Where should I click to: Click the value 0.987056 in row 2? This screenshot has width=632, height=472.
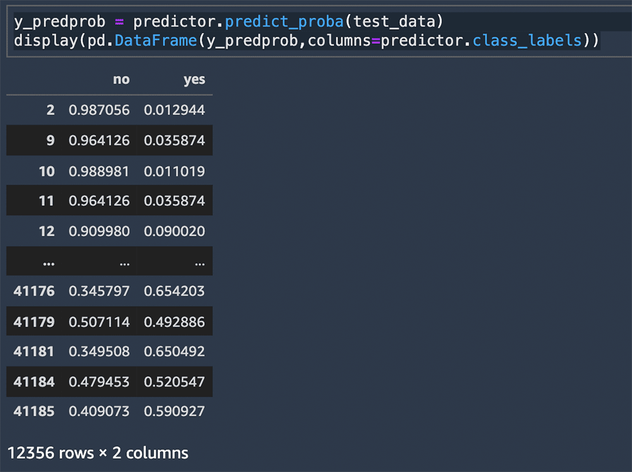(99, 110)
